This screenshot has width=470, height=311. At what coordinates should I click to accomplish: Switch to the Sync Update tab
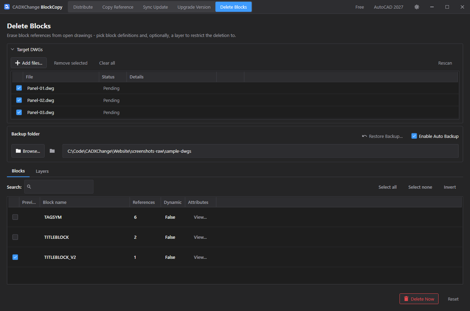156,7
